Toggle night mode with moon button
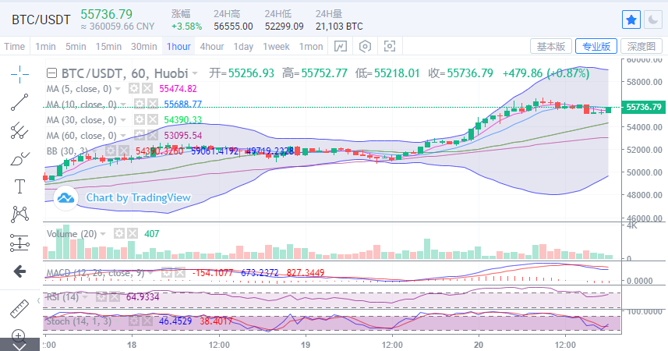The height and width of the screenshot is (351, 668). [x=652, y=20]
